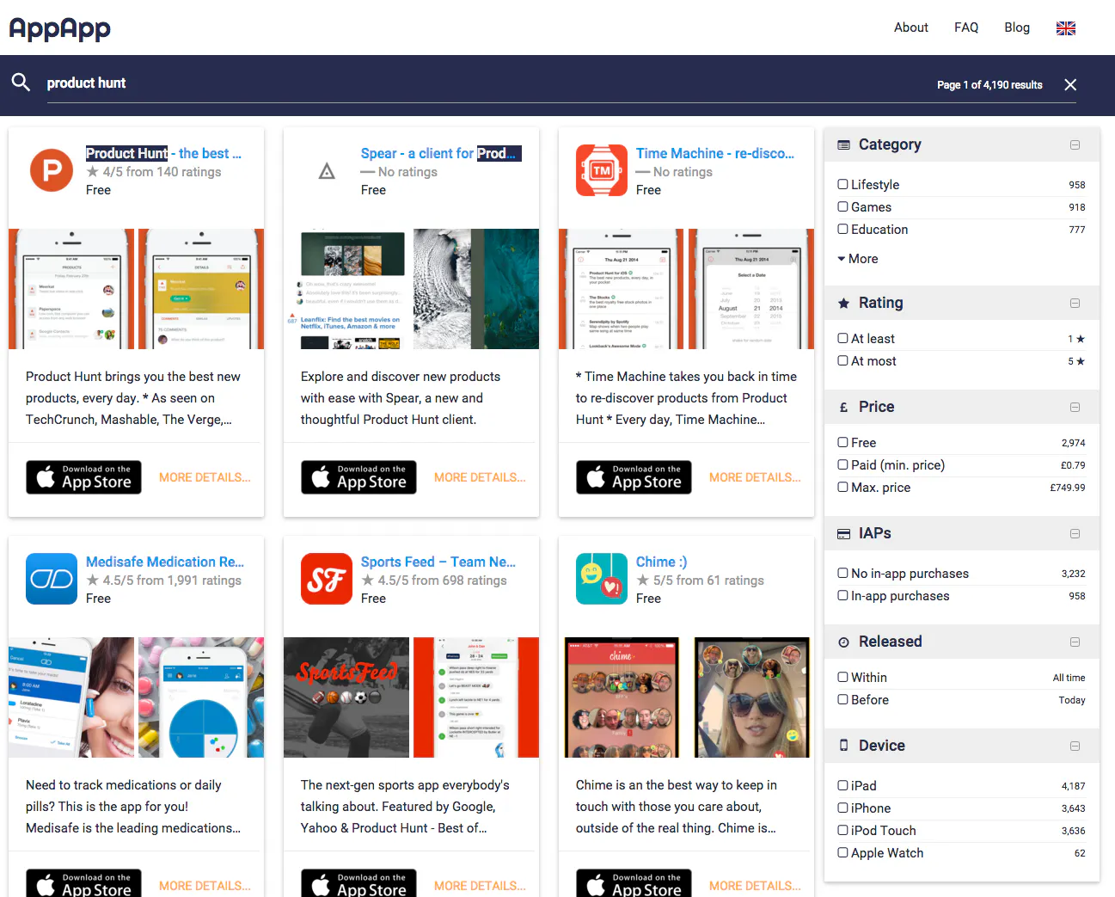Open Spear - a client for Prod title link
This screenshot has height=897, width=1115.
click(441, 153)
